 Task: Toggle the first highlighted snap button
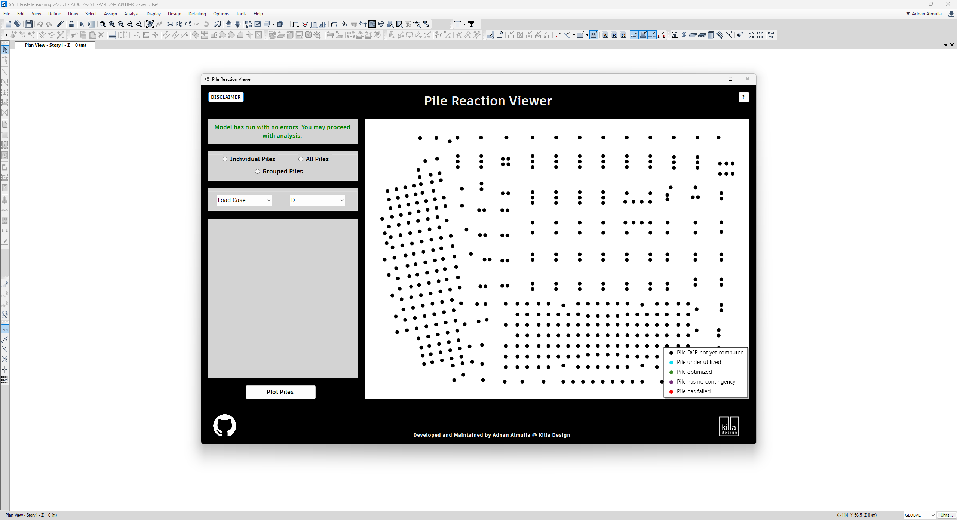coord(634,35)
